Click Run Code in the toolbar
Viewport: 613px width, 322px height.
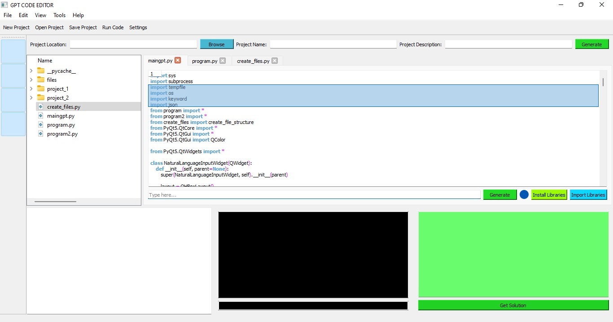coord(113,27)
